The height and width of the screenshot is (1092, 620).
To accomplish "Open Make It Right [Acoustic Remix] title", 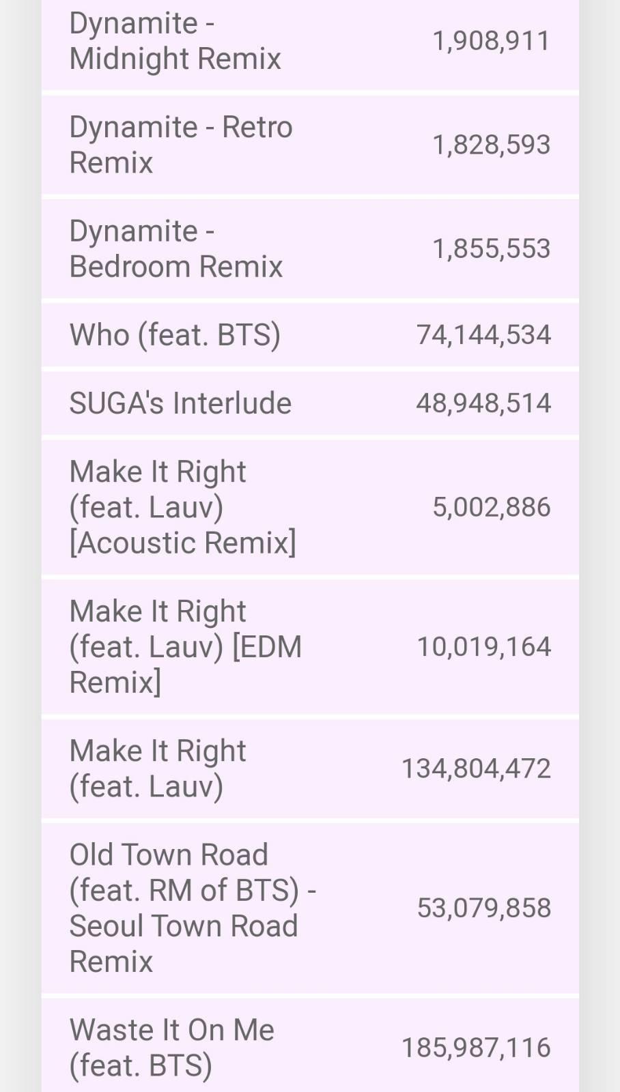I will 182,507.
